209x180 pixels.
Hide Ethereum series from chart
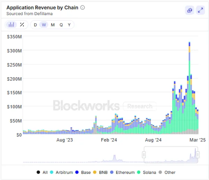coord(122,172)
